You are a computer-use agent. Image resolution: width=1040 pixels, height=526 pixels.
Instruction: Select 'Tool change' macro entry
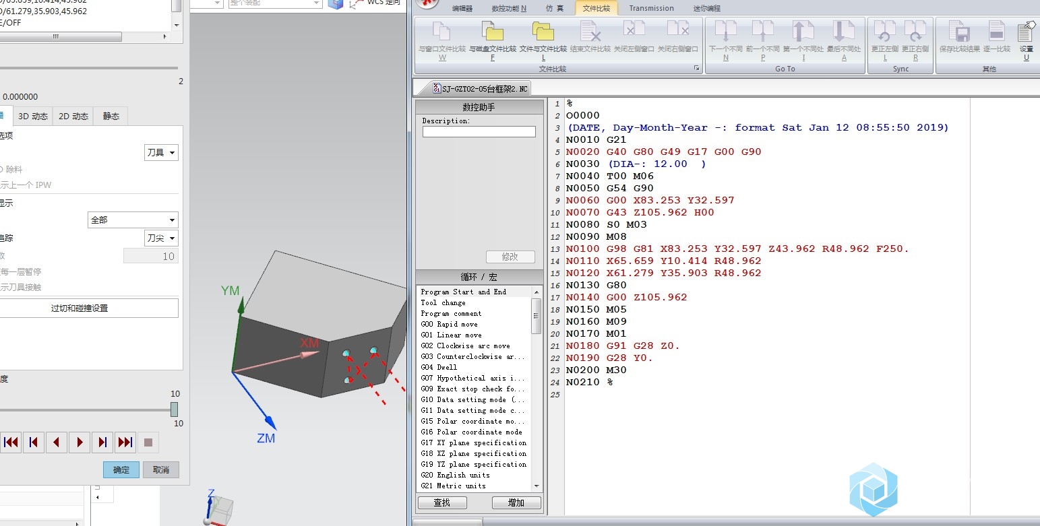click(443, 302)
